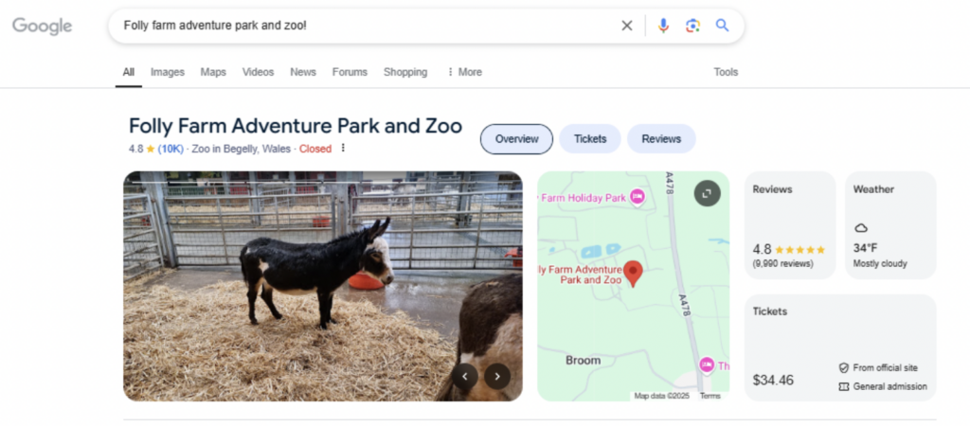Expand the More search filters menu
The width and height of the screenshot is (970, 426).
[x=463, y=72]
